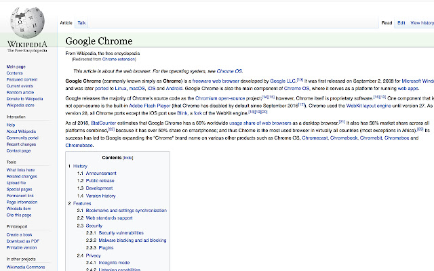Open the Blink link
The image size is (434, 271).
(182, 113)
